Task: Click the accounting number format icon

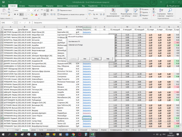Action: 90,14
